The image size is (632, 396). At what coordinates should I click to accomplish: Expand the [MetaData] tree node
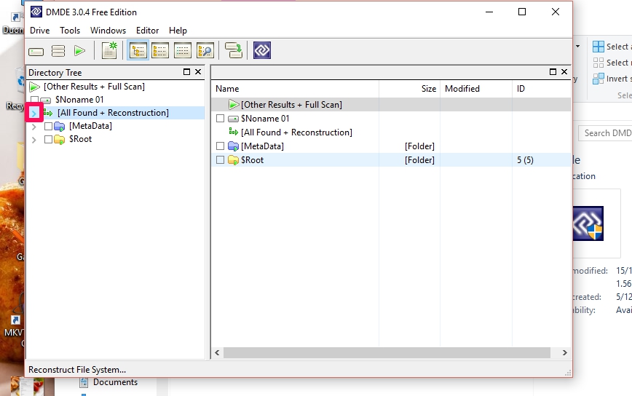[x=33, y=127]
